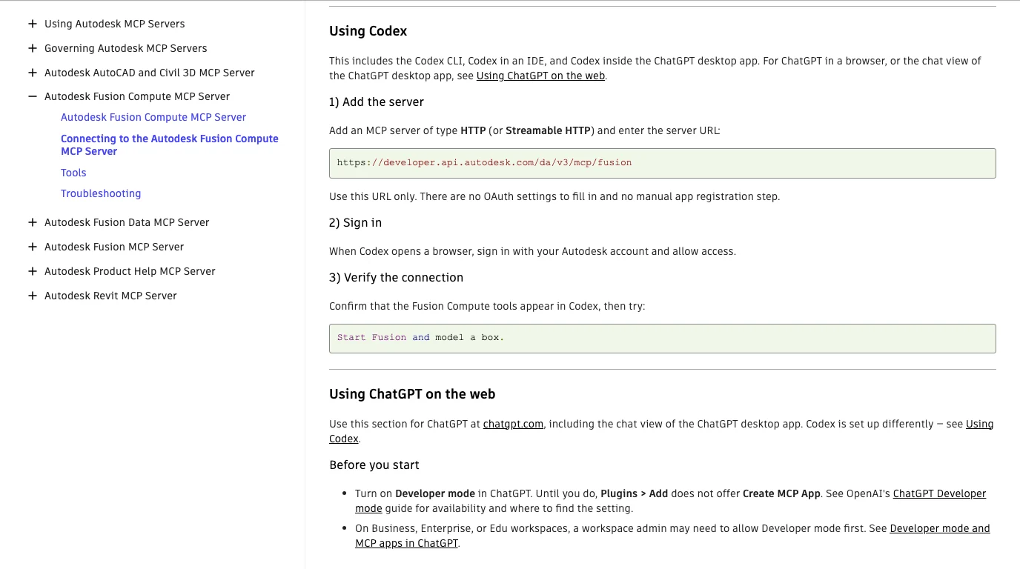Click the Autodesk Fusion Data MCP Server title
The width and height of the screenshot is (1020, 569).
pos(127,222)
